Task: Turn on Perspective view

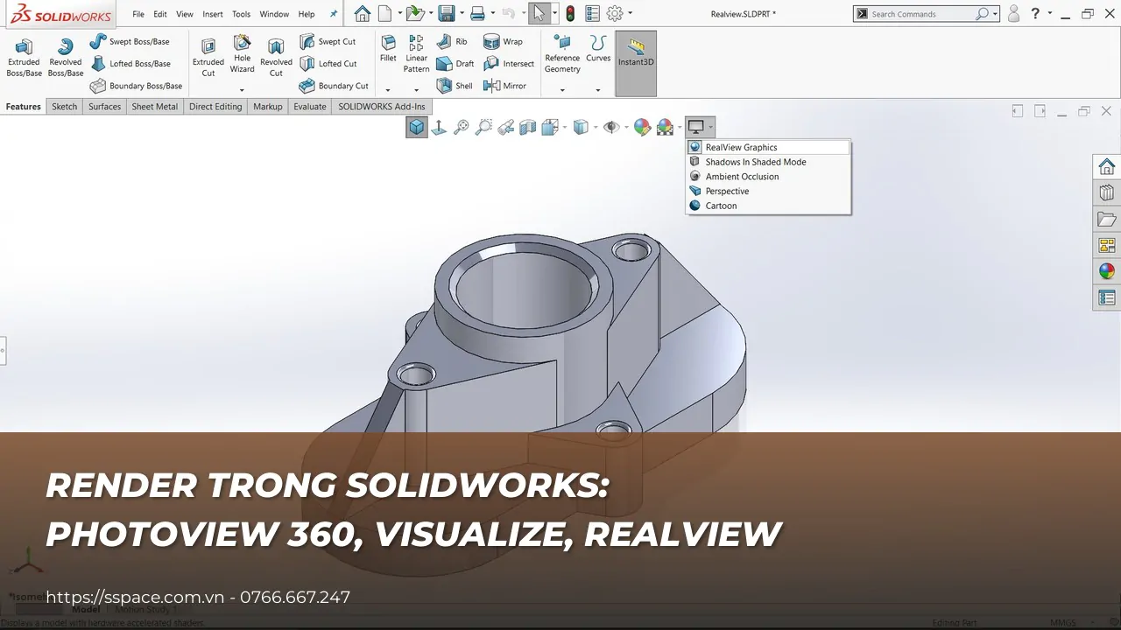Action: (x=768, y=191)
